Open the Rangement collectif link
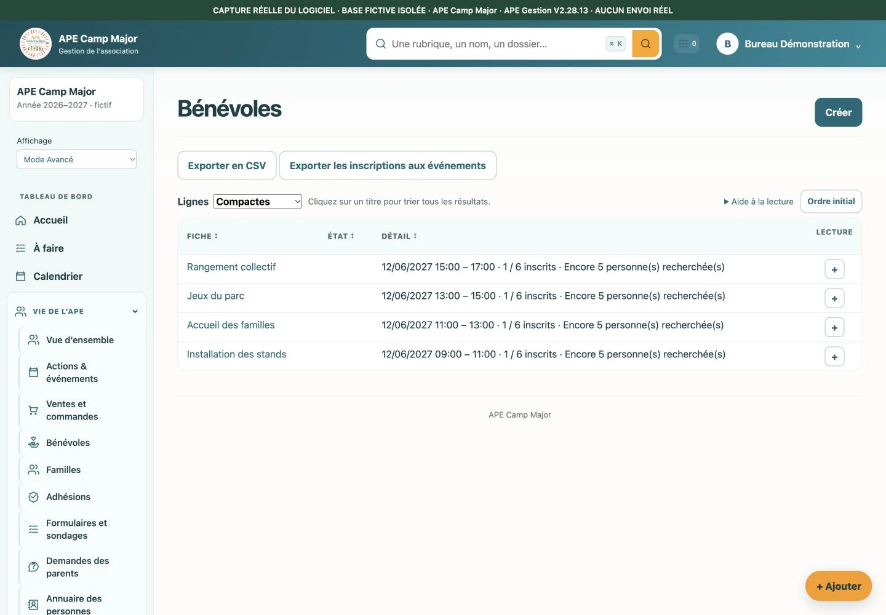This screenshot has height=615, width=886. (231, 267)
